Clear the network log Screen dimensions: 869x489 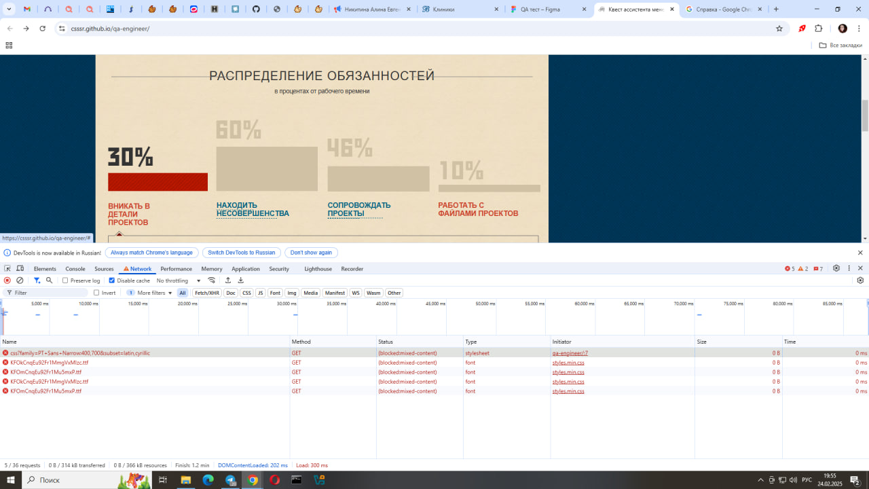coord(20,280)
